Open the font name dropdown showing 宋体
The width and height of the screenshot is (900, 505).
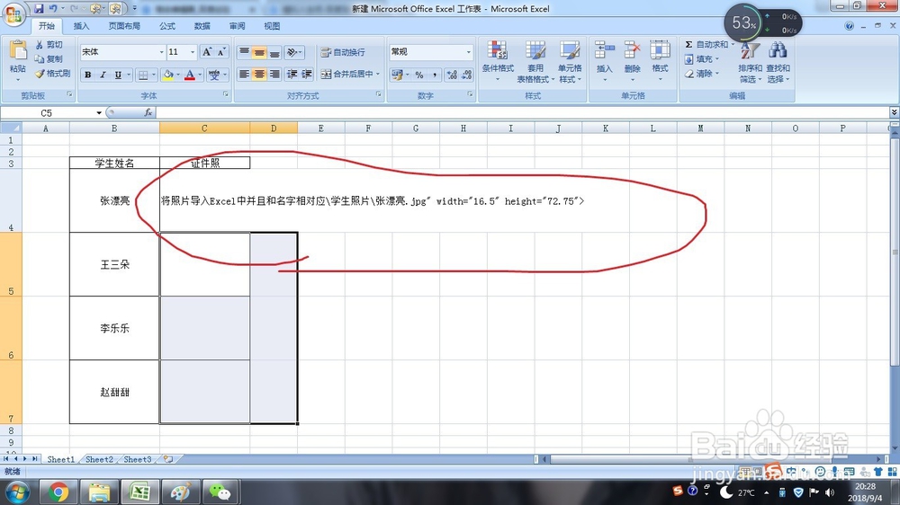tap(161, 52)
